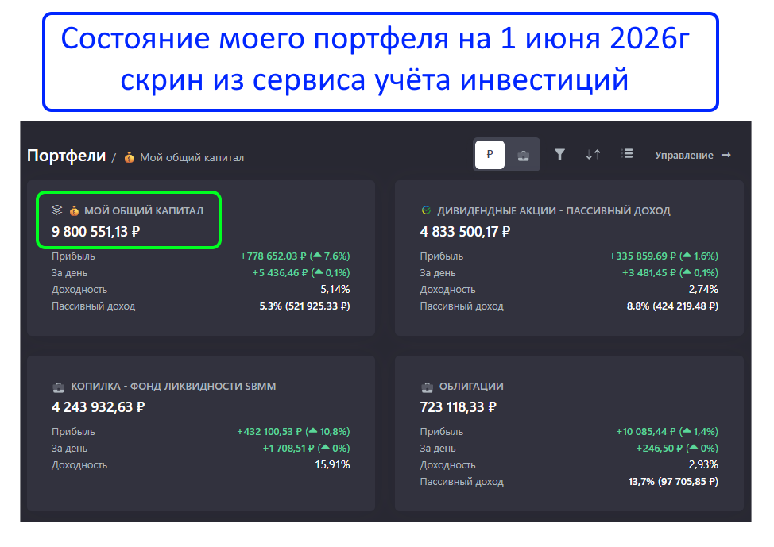Screen dimensions: 774x547
Task: Click Доходность label in КОПИЛКА card
Action: coord(79,465)
